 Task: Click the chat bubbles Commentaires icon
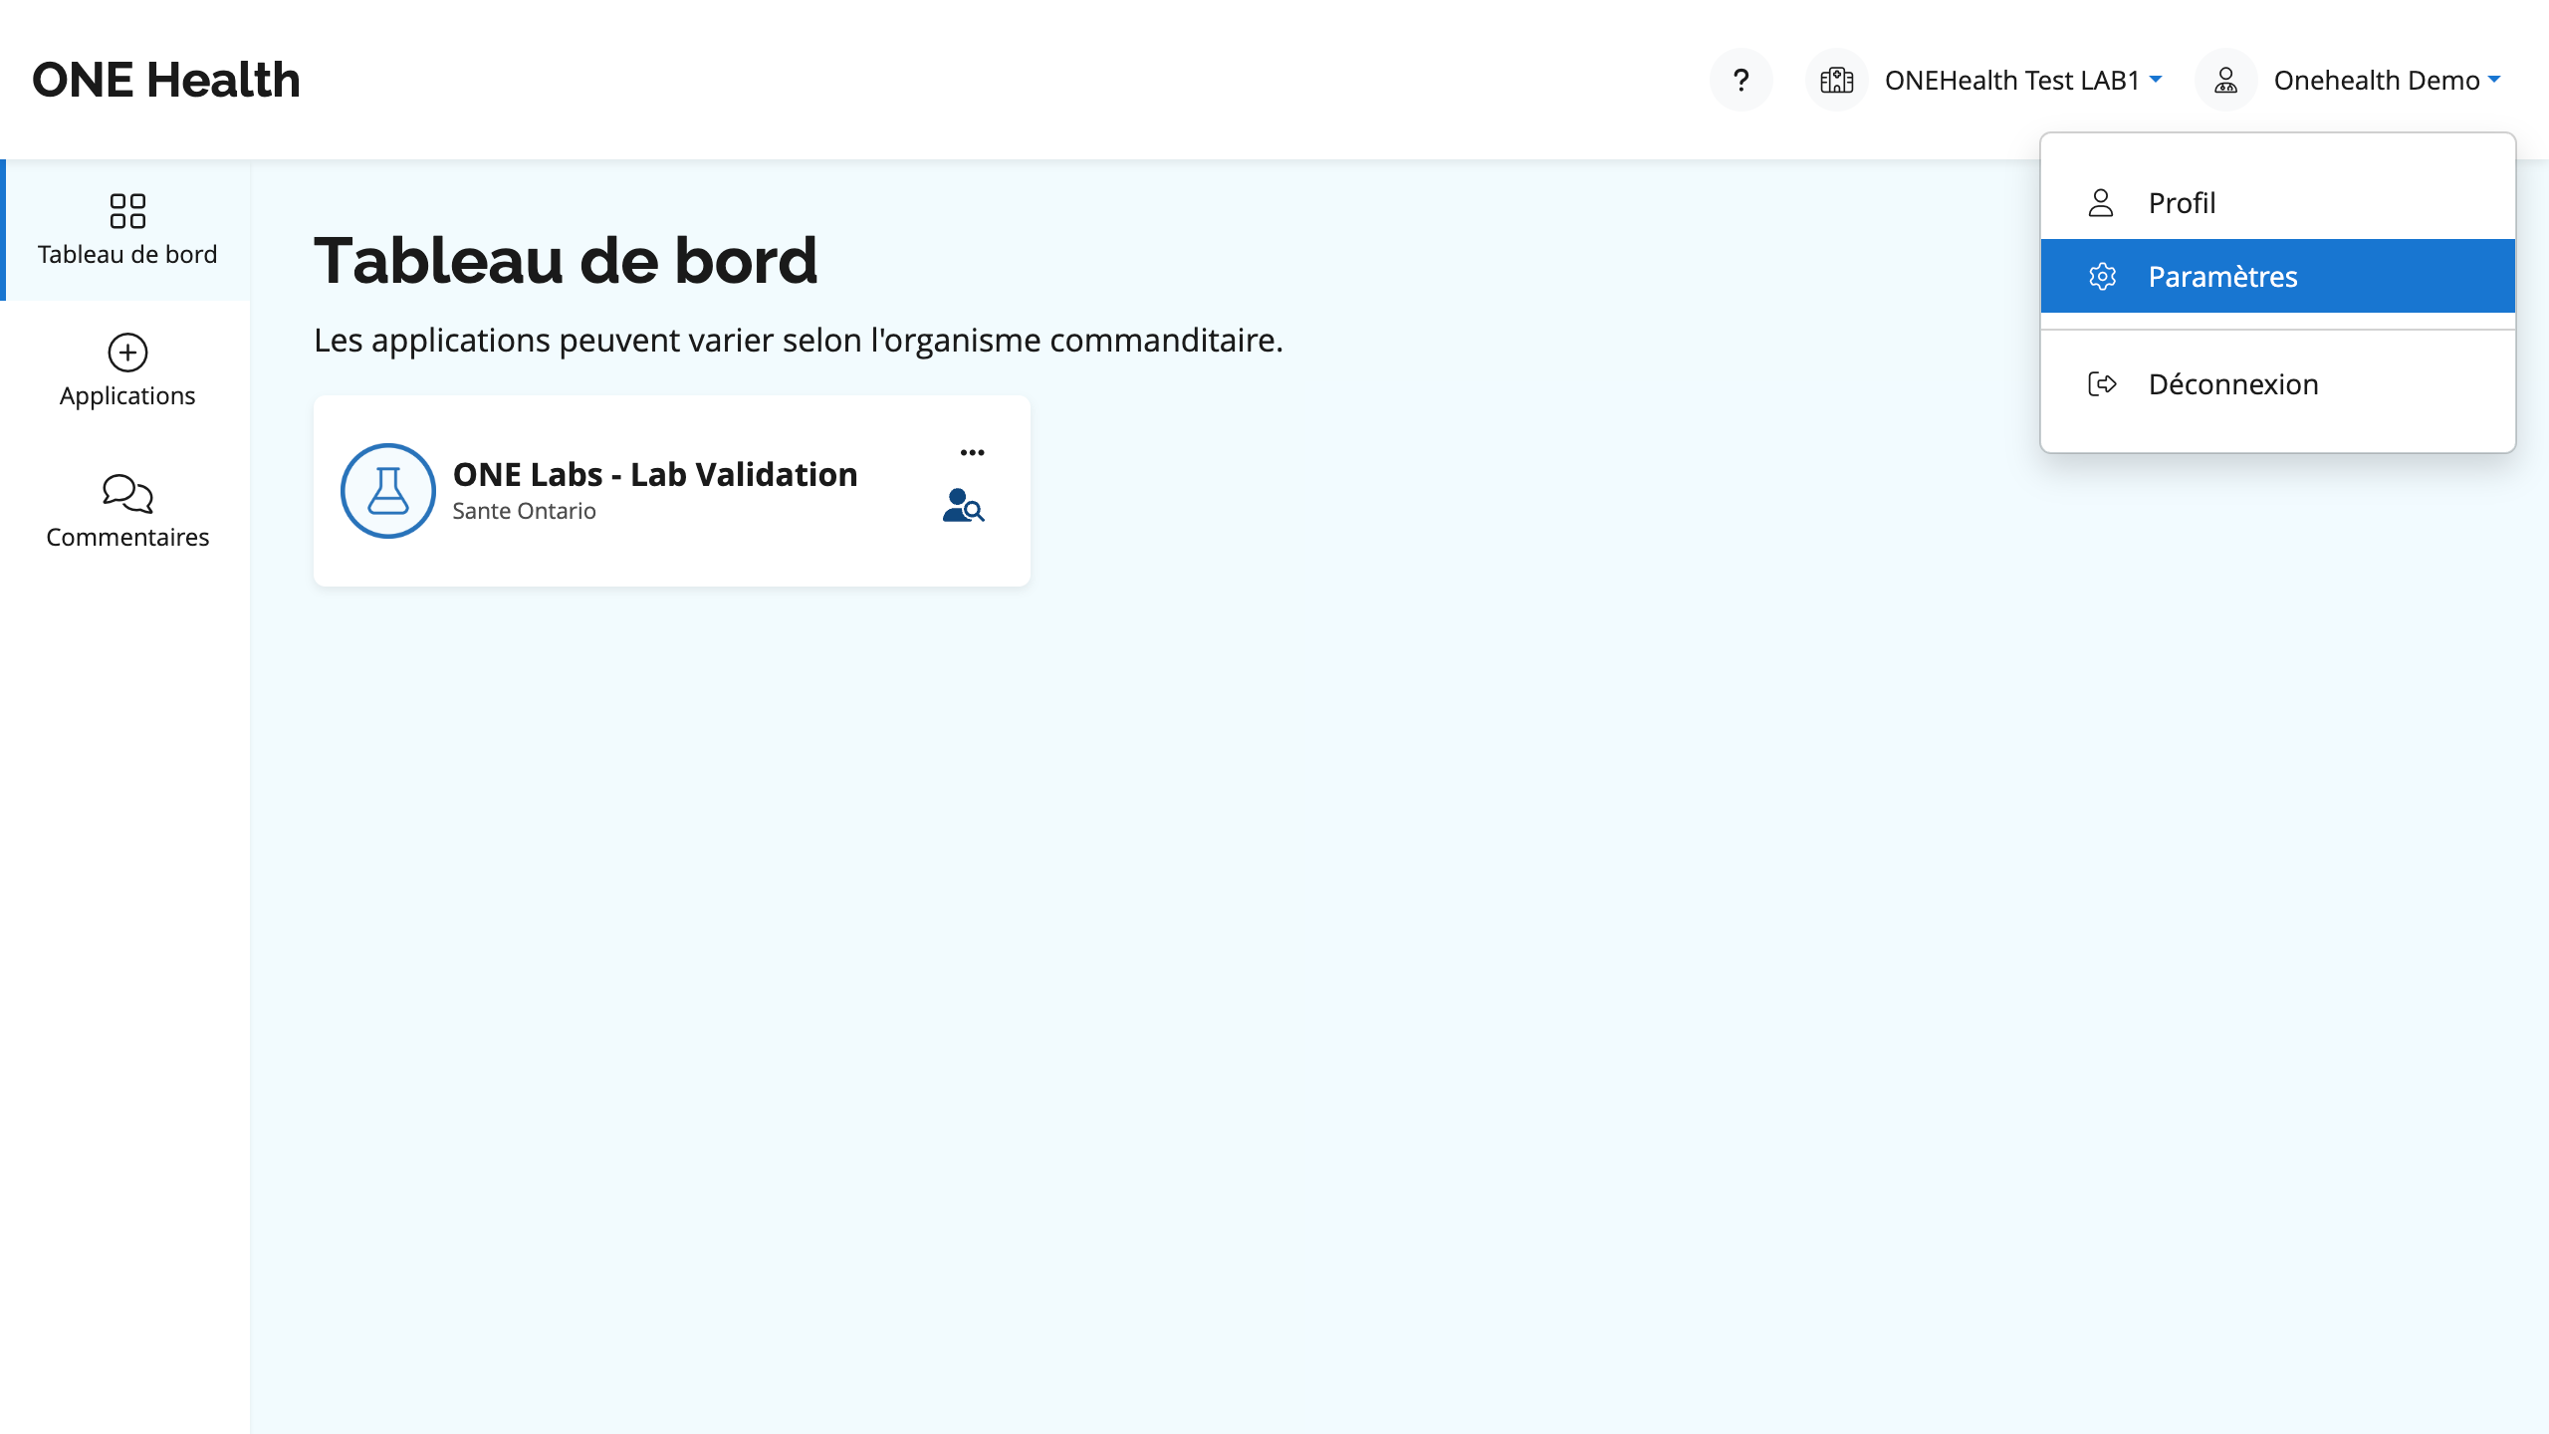tap(127, 493)
